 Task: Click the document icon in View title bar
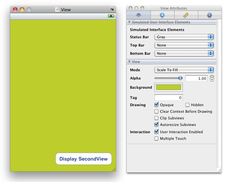click(57, 10)
